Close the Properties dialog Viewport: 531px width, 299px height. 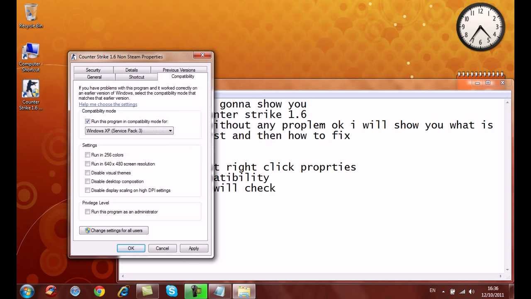(203, 55)
